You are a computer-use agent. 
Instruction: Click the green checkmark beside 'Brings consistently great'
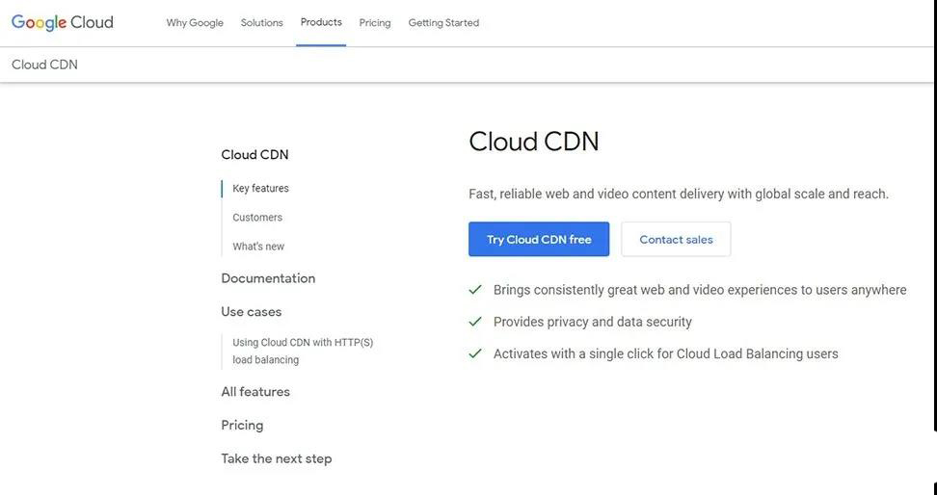tap(475, 290)
